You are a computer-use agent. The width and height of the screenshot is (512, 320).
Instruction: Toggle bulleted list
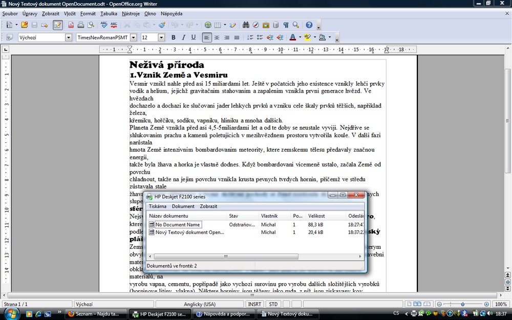(260, 37)
